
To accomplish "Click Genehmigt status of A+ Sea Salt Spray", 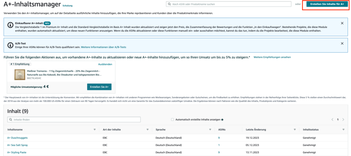I will point(310,145).
